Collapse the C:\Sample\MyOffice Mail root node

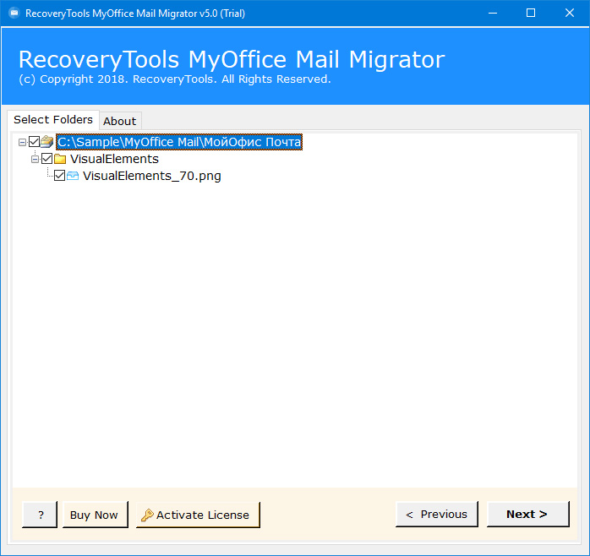click(22, 142)
